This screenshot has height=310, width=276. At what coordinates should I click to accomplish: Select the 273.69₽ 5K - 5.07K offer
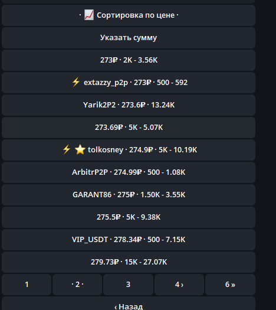129,128
